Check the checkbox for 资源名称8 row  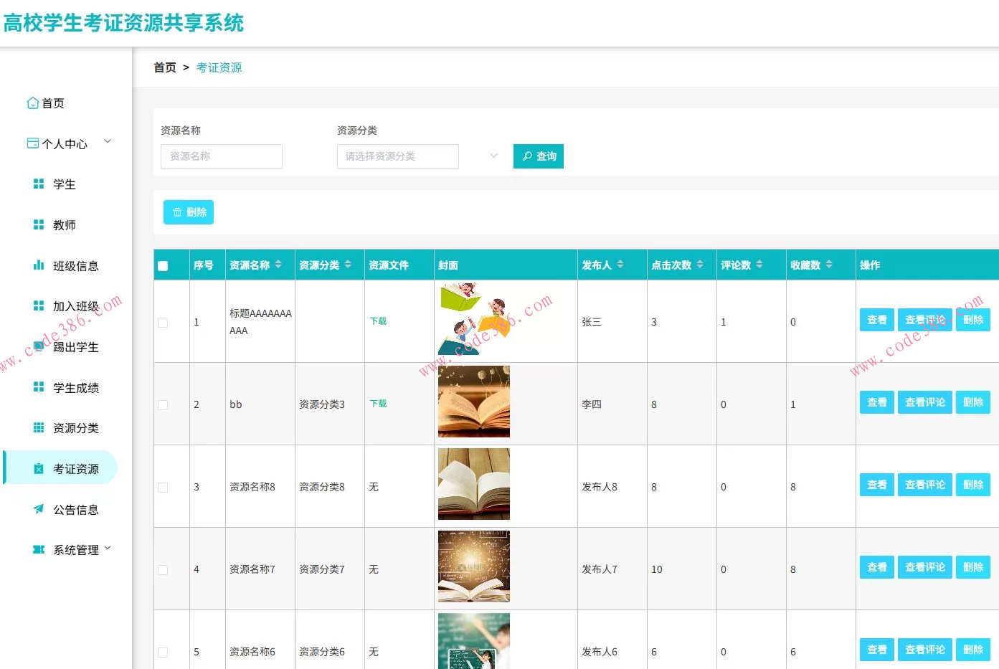click(162, 487)
